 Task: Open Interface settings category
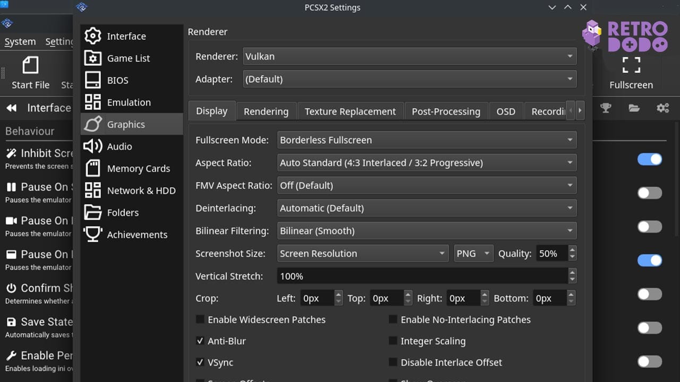[132, 36]
